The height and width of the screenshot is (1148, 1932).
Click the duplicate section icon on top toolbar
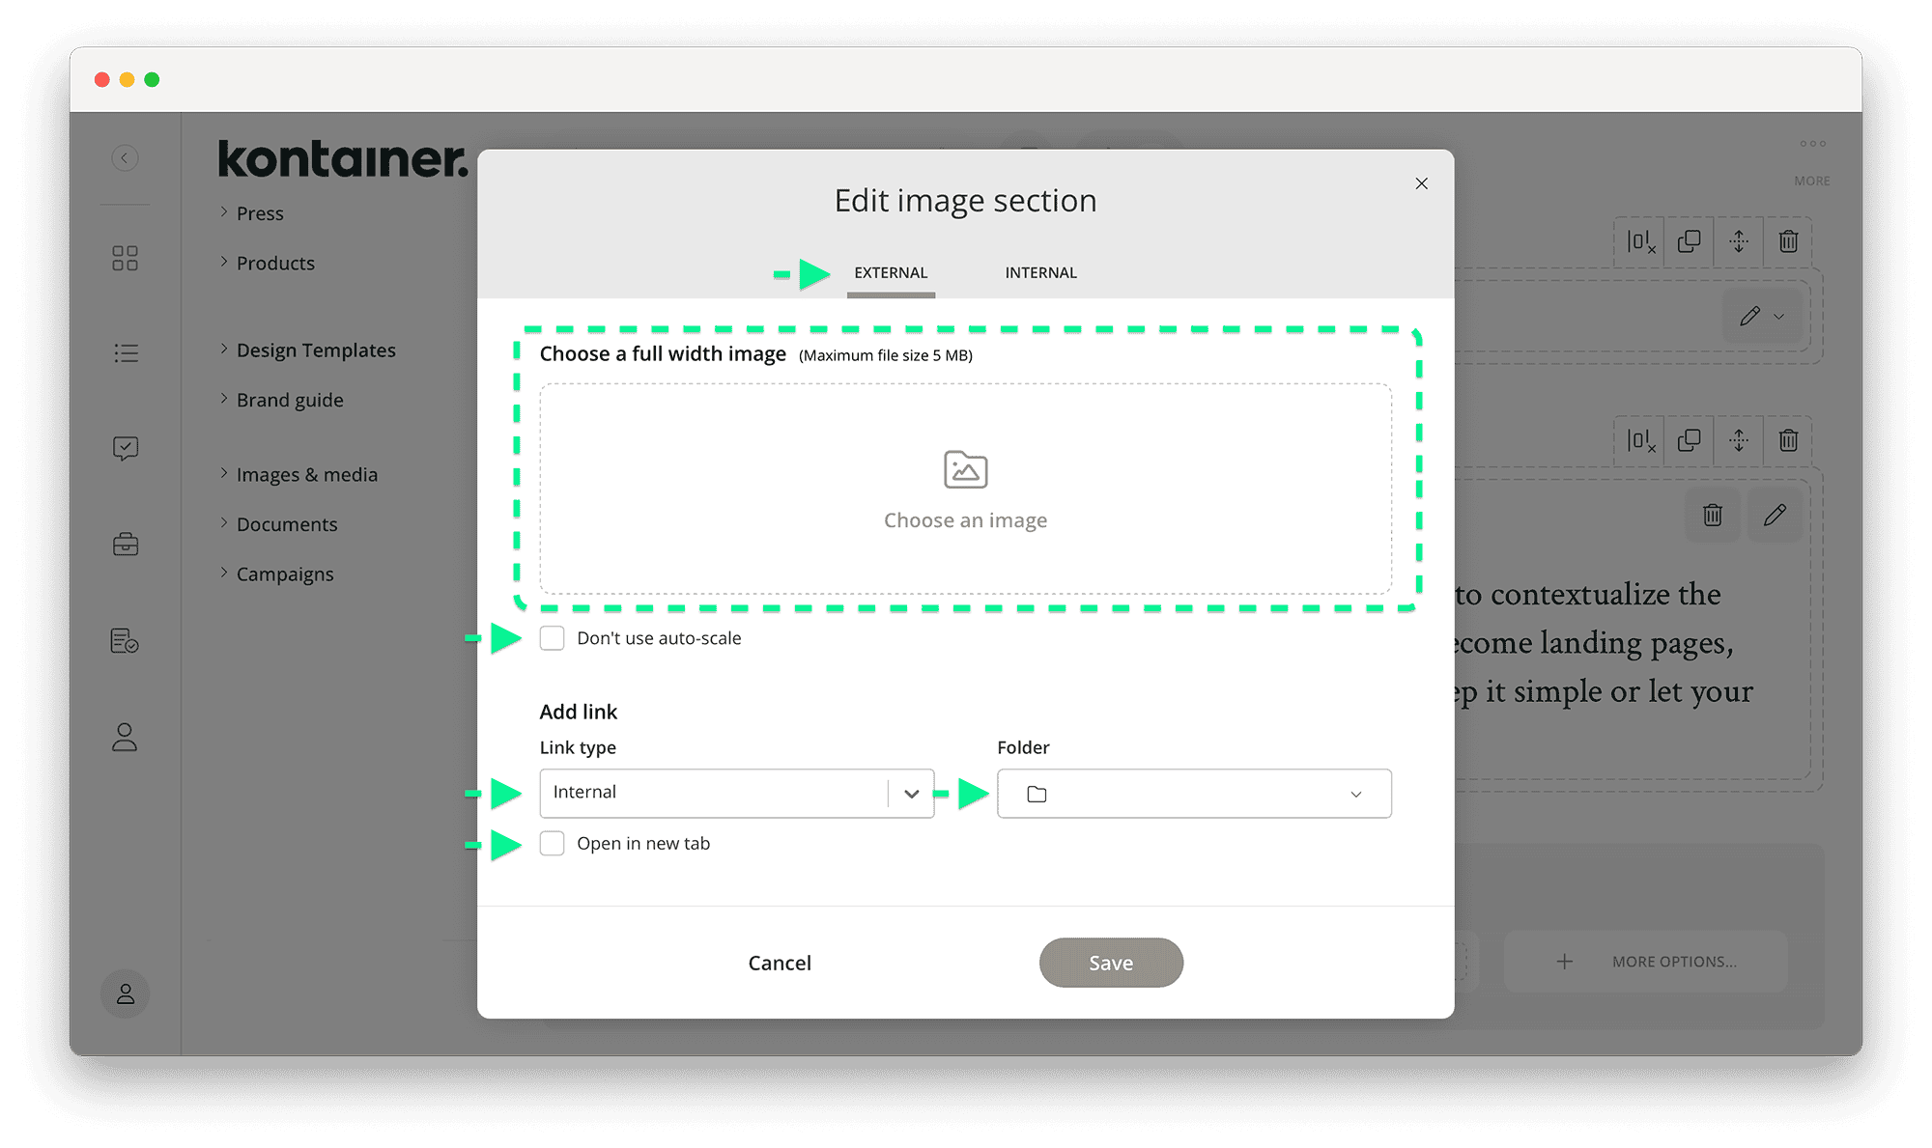(1689, 241)
